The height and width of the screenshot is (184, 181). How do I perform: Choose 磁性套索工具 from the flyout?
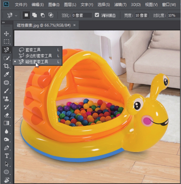pyautogui.click(x=37, y=62)
